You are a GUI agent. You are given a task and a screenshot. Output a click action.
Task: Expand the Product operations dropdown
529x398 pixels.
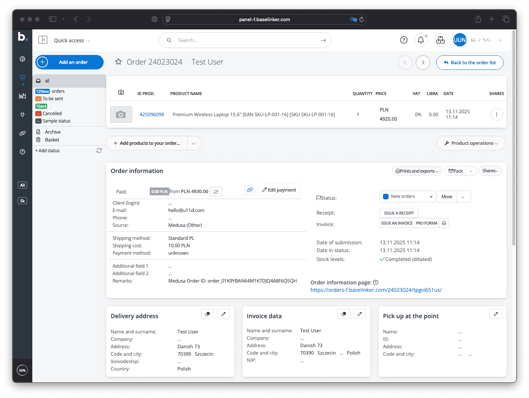pyautogui.click(x=471, y=143)
